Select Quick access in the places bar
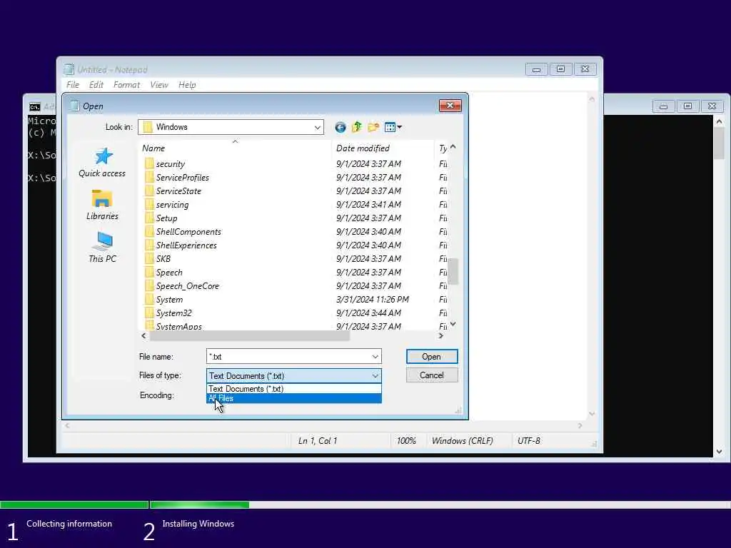Viewport: 731px width, 548px height. (102, 163)
